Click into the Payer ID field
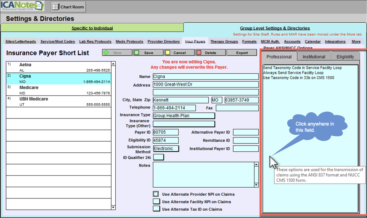This screenshot has width=367, height=218. click(166, 132)
